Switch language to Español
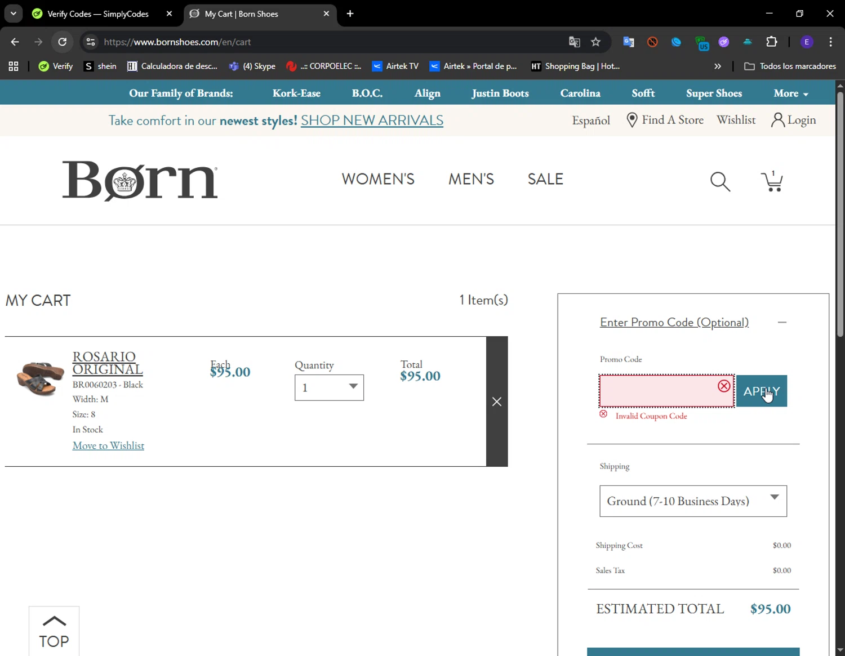This screenshot has height=656, width=845. coord(591,121)
